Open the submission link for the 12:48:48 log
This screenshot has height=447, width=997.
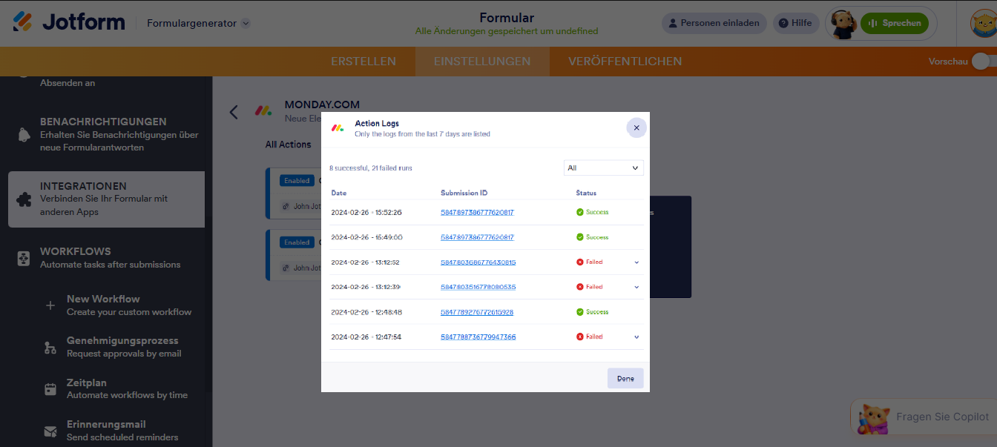(477, 312)
